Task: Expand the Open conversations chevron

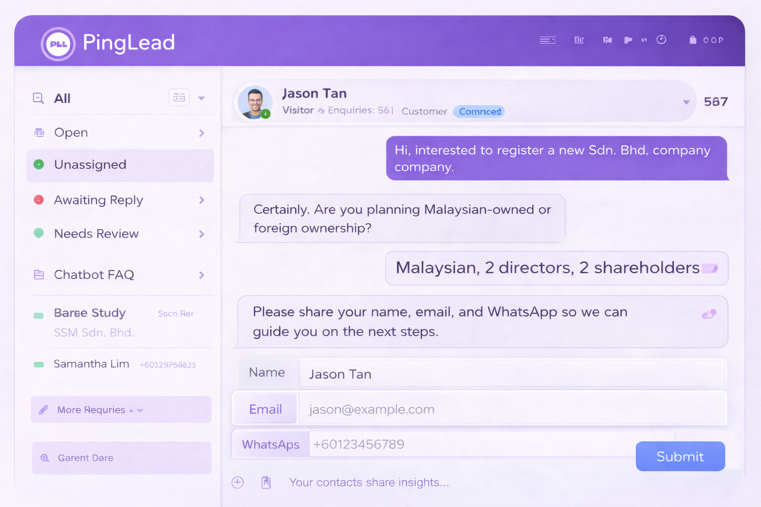Action: 202,133
